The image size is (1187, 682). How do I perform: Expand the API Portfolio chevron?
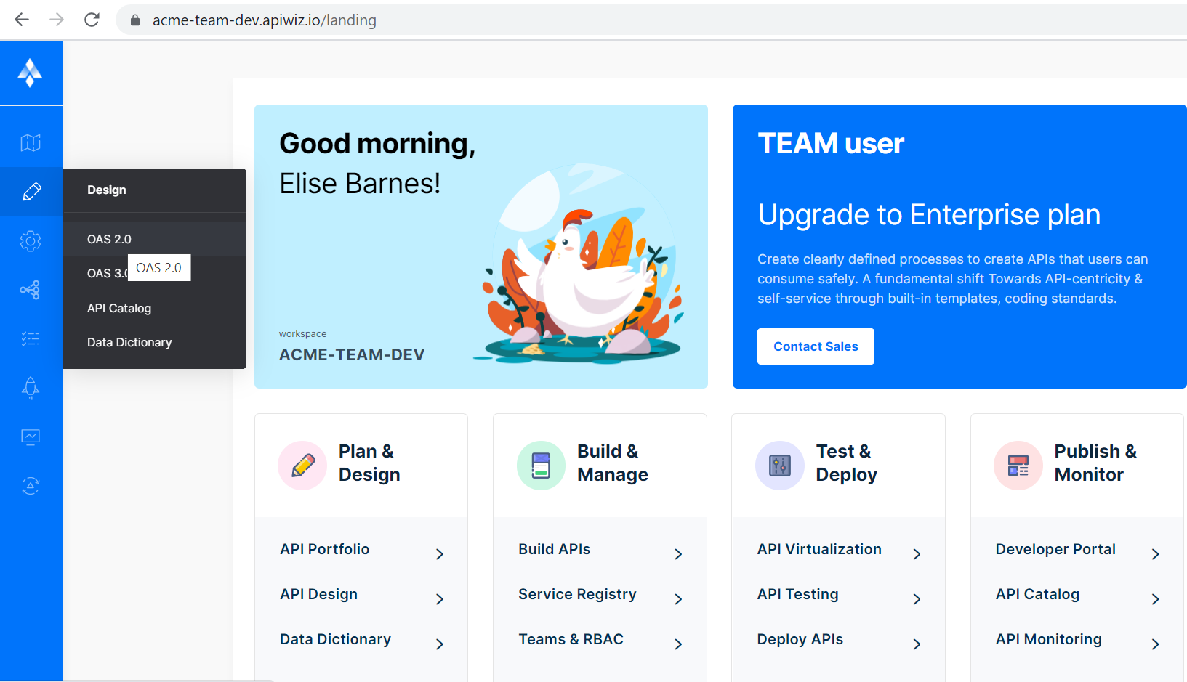click(440, 553)
